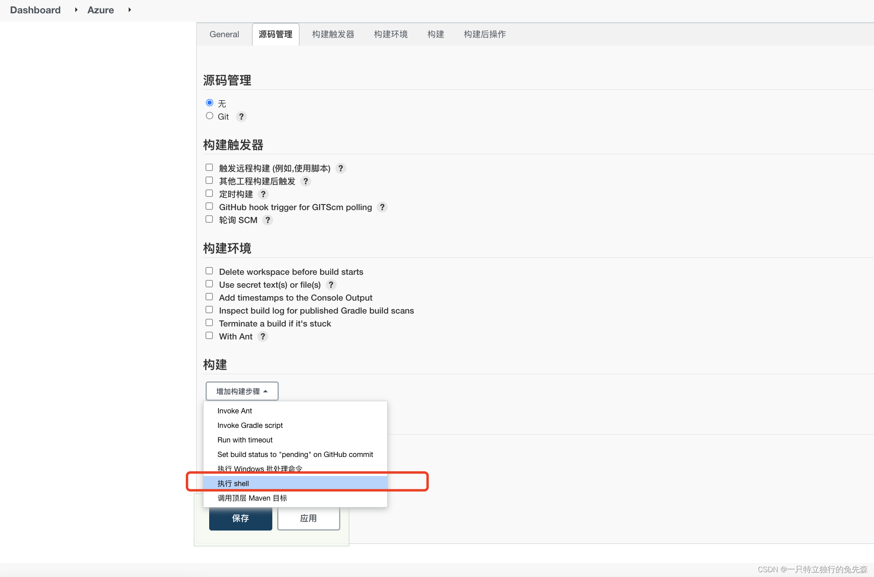This screenshot has width=874, height=577.
Task: Select 执行 shell build step
Action: [x=295, y=483]
